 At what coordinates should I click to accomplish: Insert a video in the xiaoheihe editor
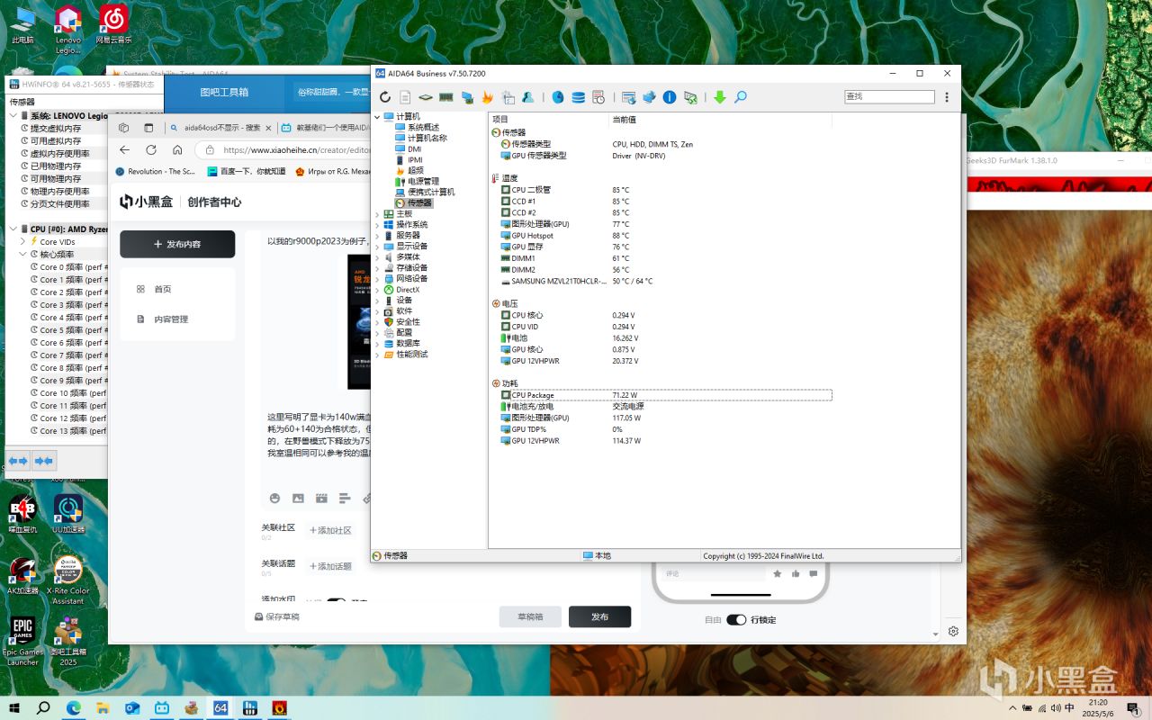[x=321, y=499]
